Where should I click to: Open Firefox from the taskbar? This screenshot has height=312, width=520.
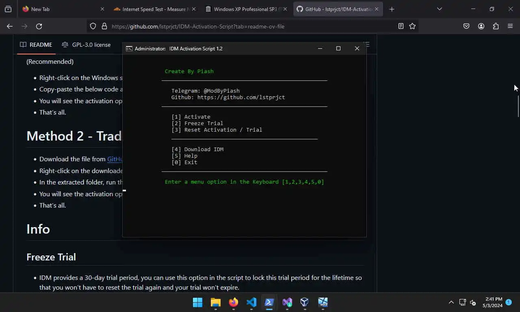click(x=233, y=302)
